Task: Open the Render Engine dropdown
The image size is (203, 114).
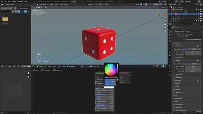Action: 193,31
